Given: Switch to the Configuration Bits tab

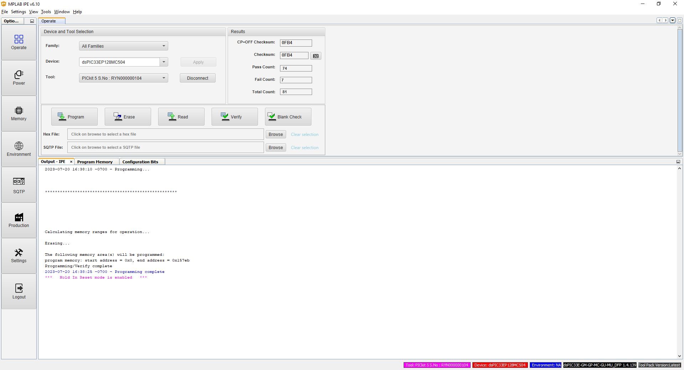Looking at the screenshot, I should (140, 162).
